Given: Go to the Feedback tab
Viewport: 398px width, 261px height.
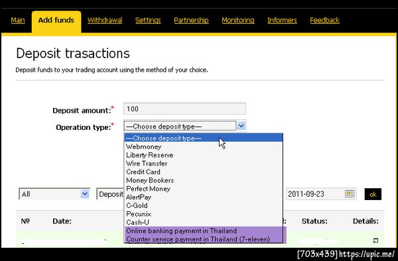Looking at the screenshot, I should tap(324, 21).
